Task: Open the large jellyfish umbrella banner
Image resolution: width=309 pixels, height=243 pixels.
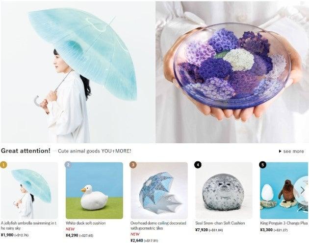Action: click(x=77, y=72)
